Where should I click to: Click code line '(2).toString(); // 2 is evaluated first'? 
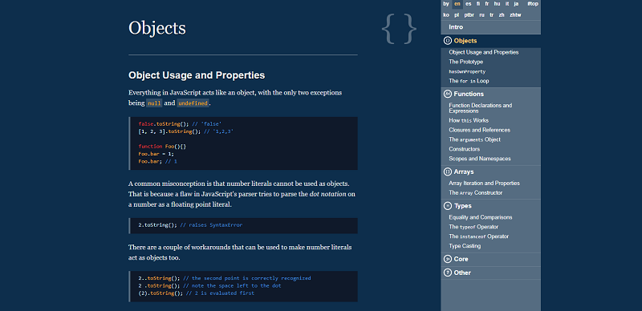pos(196,293)
